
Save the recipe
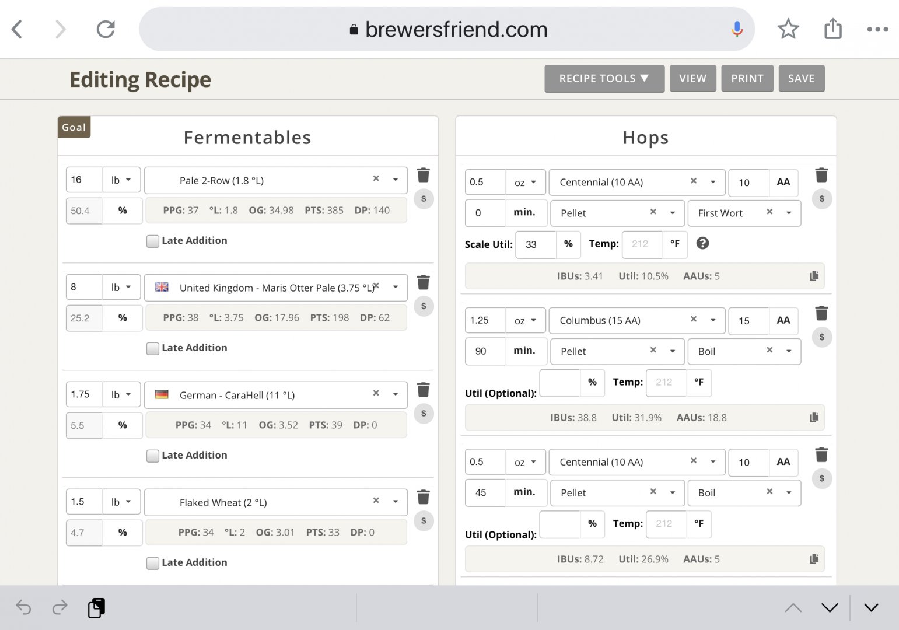click(x=801, y=79)
